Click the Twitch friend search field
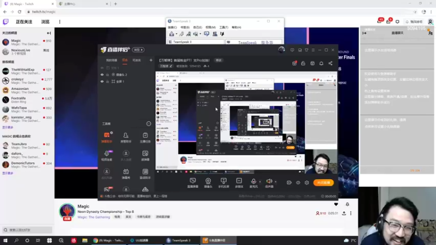This screenshot has width=436, height=245. (27, 230)
